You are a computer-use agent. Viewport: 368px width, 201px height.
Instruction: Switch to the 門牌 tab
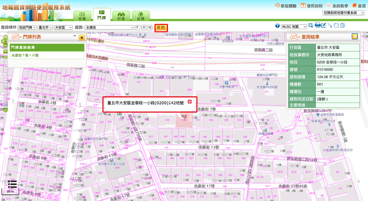coord(102,15)
